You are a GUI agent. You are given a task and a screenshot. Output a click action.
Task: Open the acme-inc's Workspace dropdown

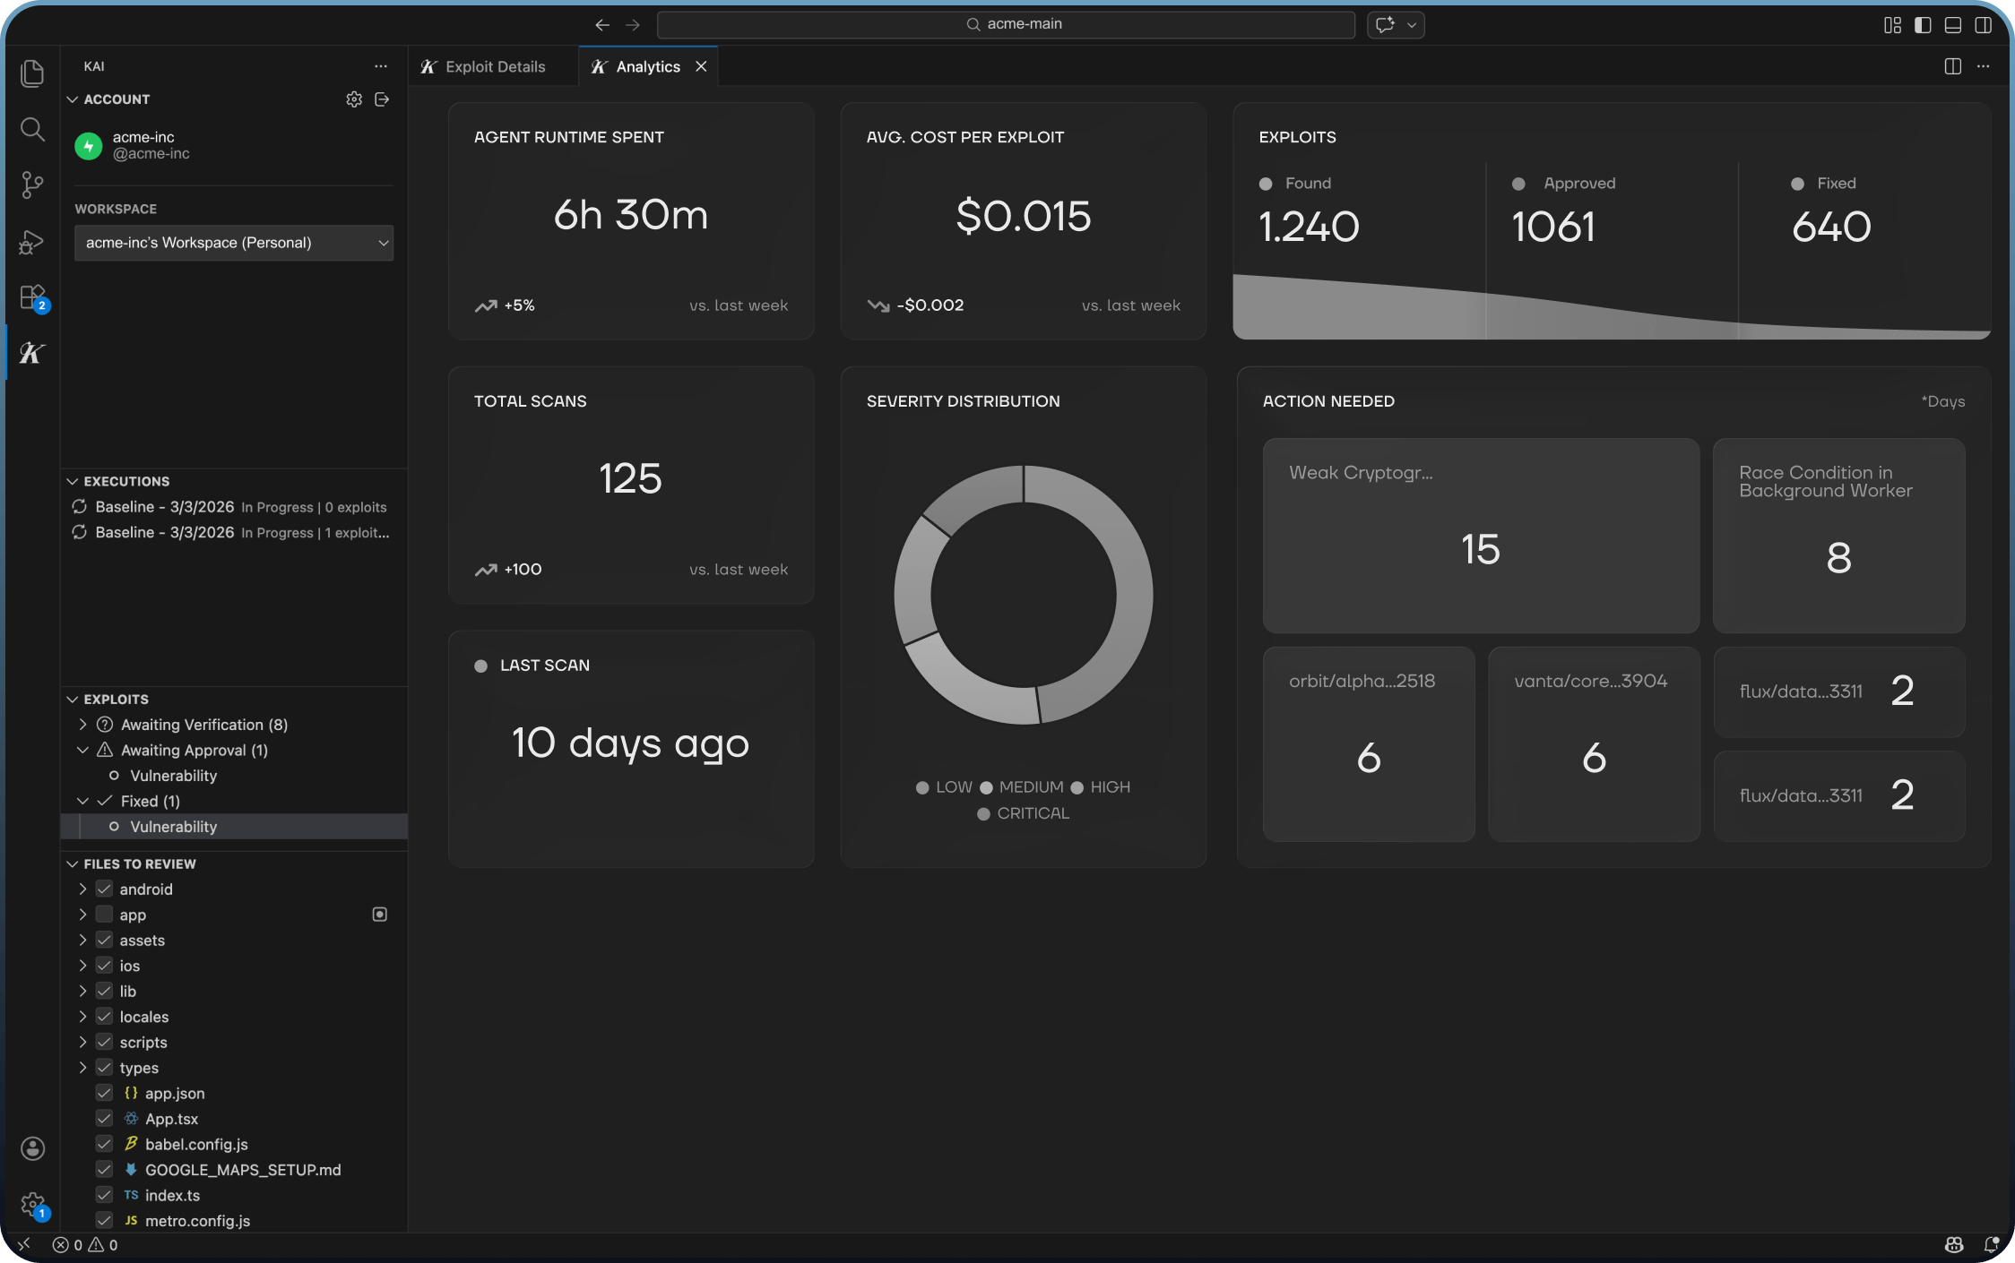click(x=233, y=243)
